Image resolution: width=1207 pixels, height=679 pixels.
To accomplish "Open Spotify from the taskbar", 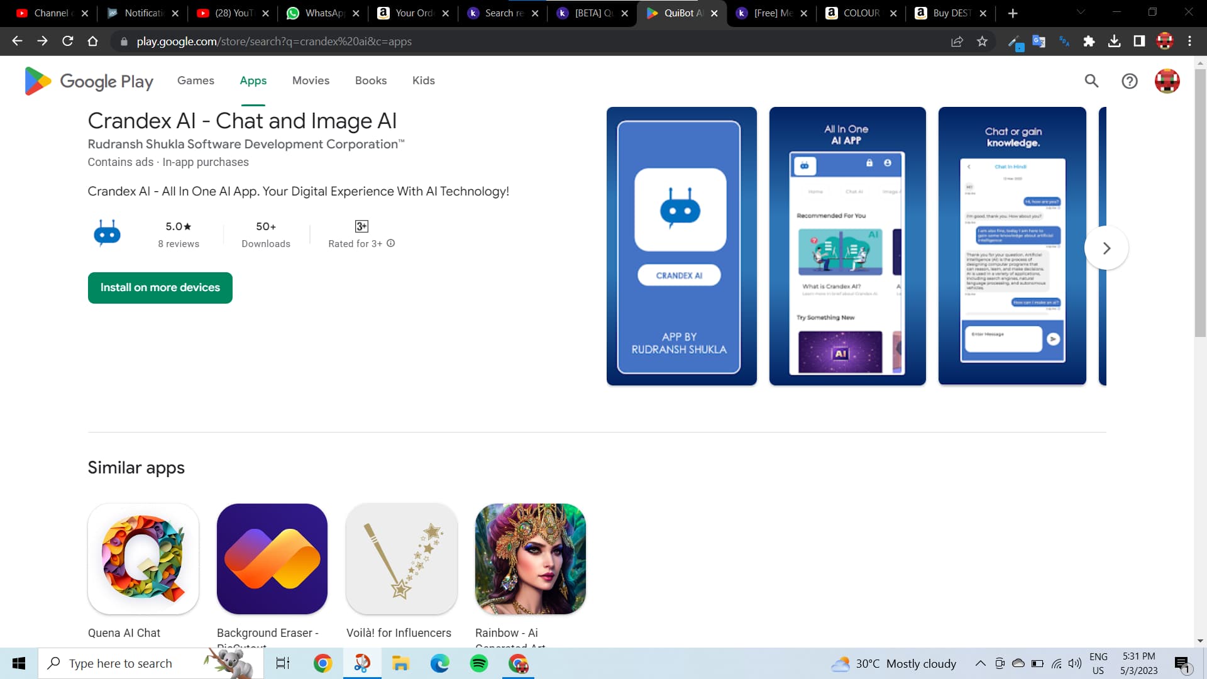I will point(478,663).
